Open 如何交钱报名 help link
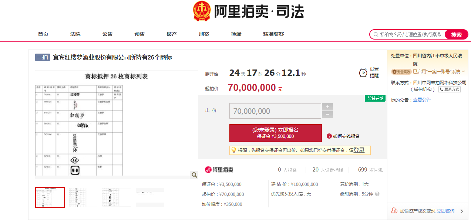471x224 pixels. point(346,136)
